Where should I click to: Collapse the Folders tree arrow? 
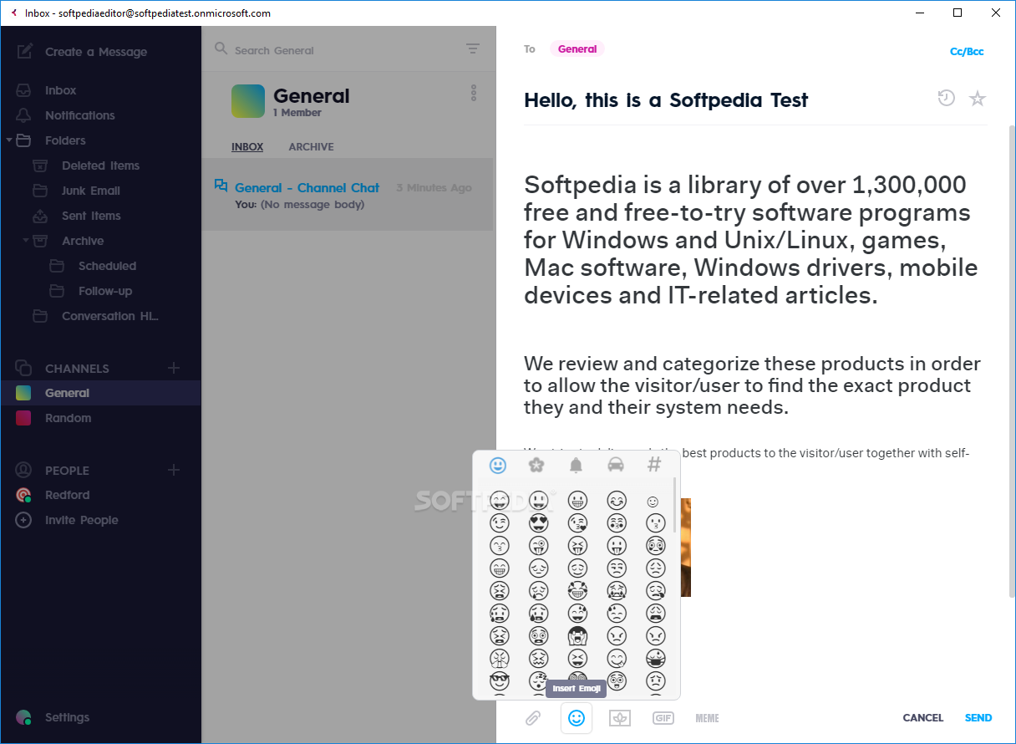(9, 140)
